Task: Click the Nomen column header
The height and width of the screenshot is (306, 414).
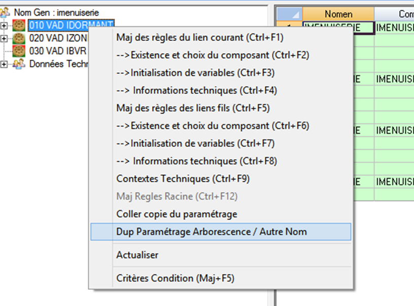Action: (x=338, y=14)
